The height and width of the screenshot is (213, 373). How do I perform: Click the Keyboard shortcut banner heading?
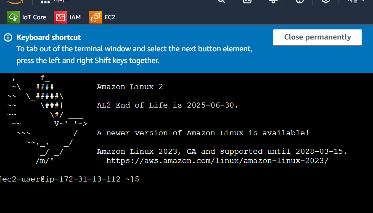pos(48,37)
